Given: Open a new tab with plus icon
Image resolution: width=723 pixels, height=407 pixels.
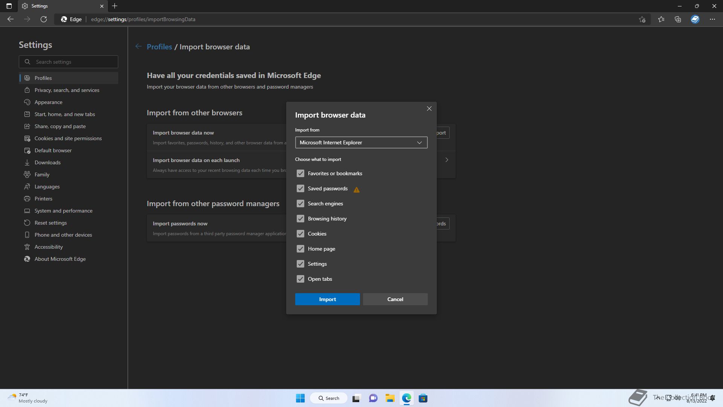Looking at the screenshot, I should (115, 6).
